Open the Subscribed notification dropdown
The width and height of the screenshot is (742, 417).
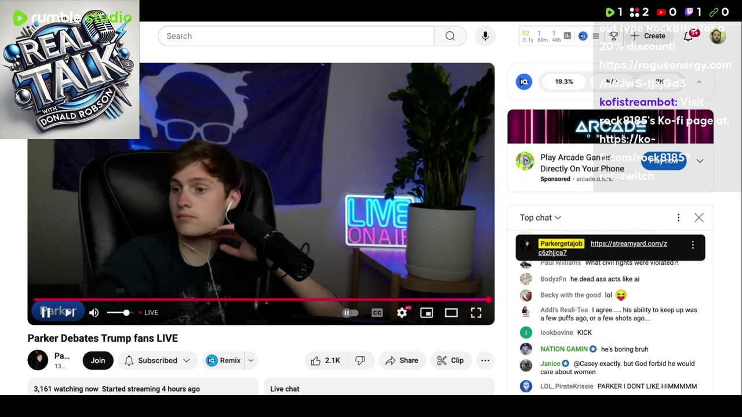pyautogui.click(x=157, y=360)
